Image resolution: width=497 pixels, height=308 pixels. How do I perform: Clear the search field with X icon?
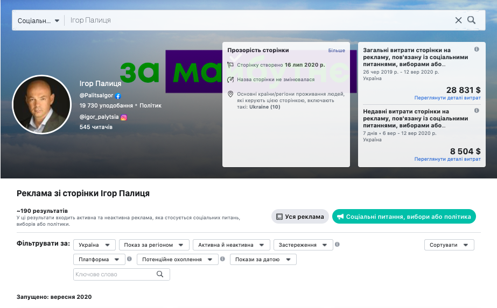(458, 20)
